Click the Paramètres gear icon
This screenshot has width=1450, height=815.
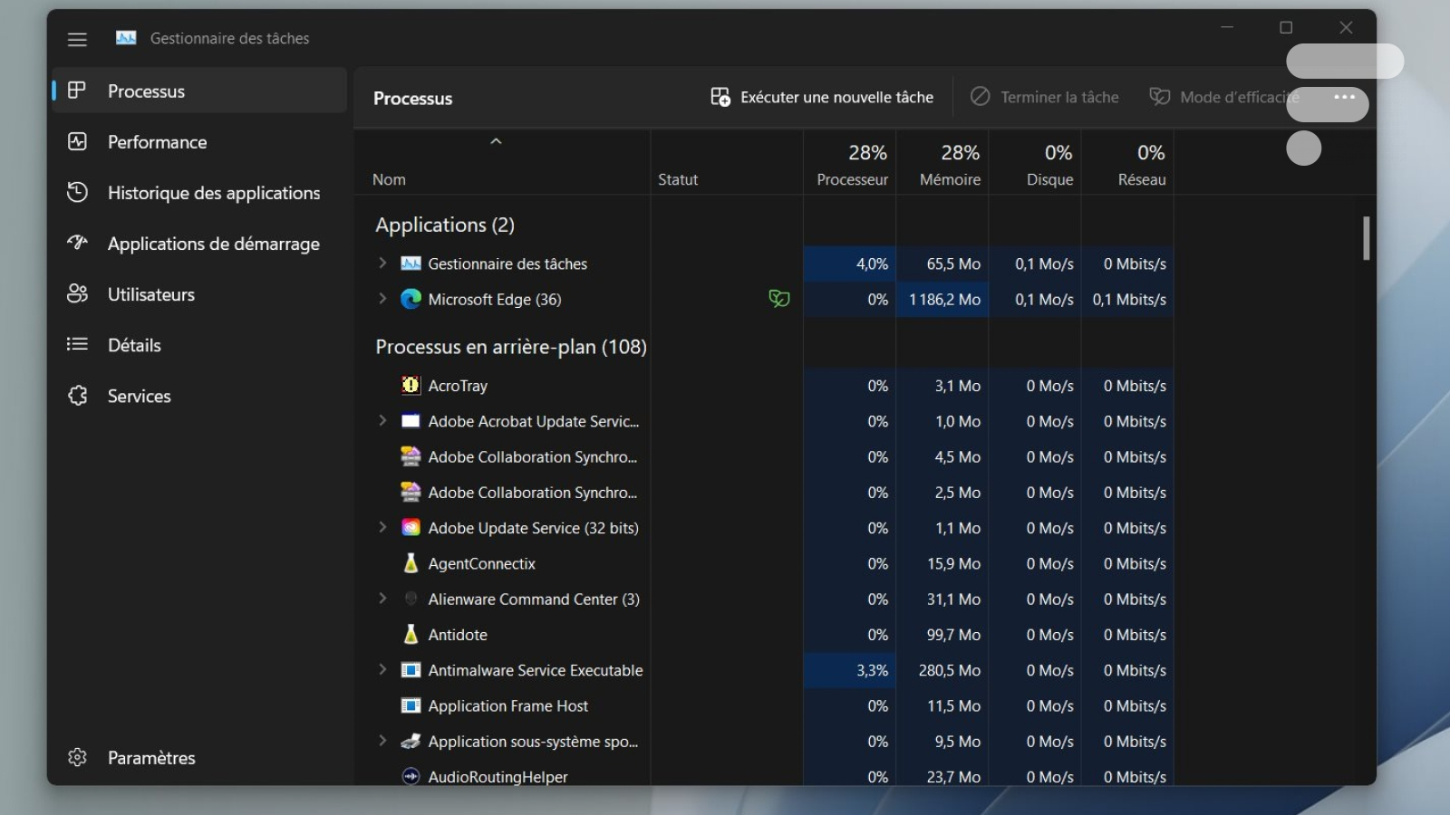pos(78,757)
